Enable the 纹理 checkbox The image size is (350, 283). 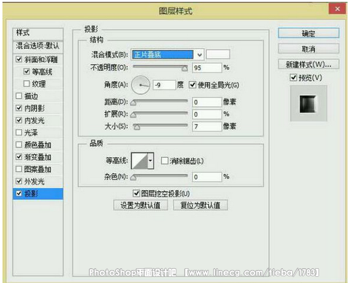tap(26, 83)
